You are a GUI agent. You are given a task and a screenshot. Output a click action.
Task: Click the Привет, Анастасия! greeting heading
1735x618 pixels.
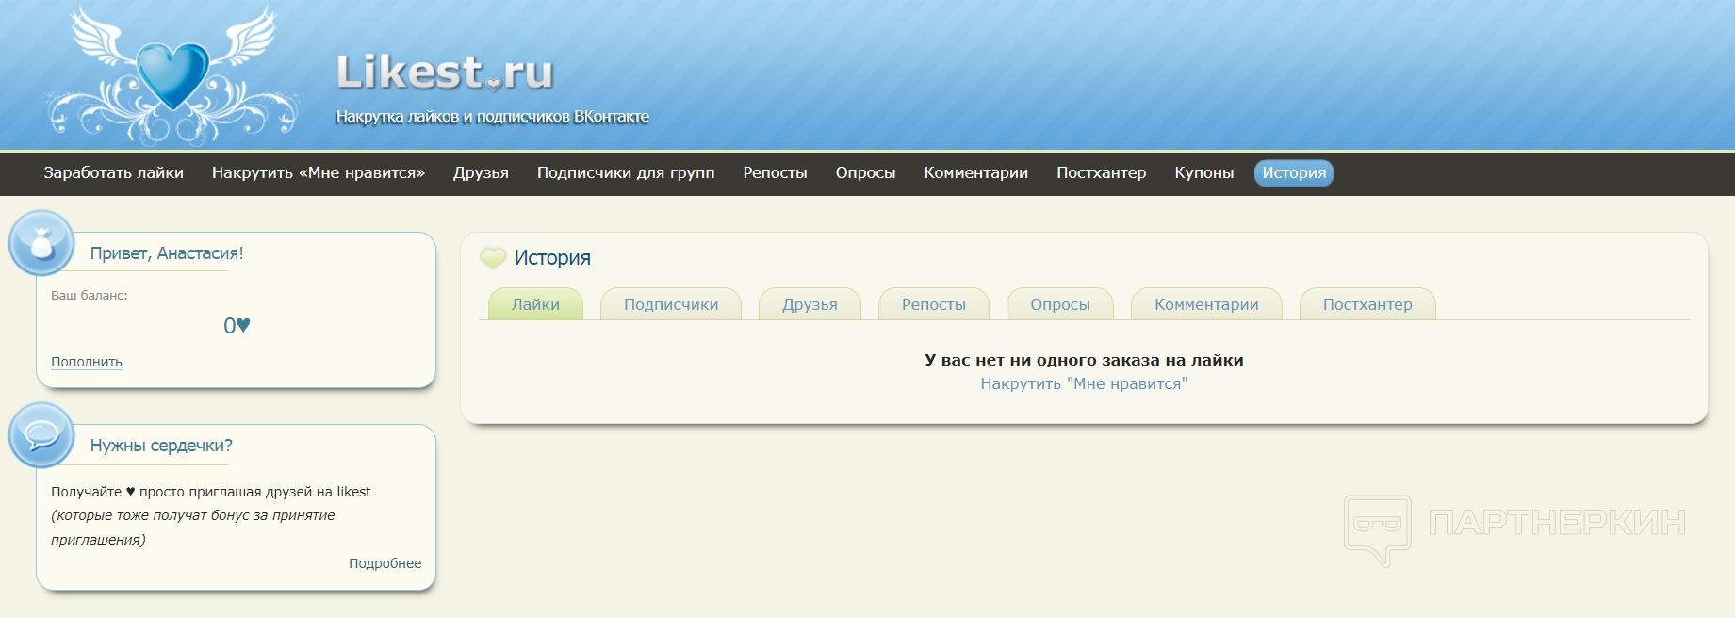[x=167, y=253]
